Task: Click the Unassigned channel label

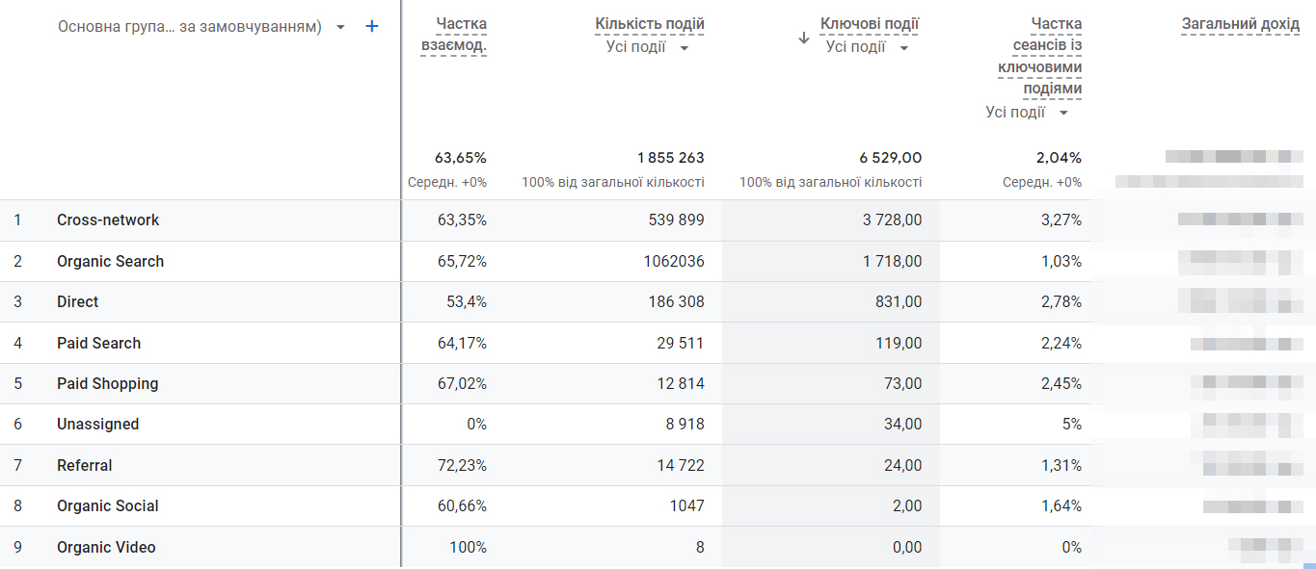Action: pyautogui.click(x=97, y=424)
